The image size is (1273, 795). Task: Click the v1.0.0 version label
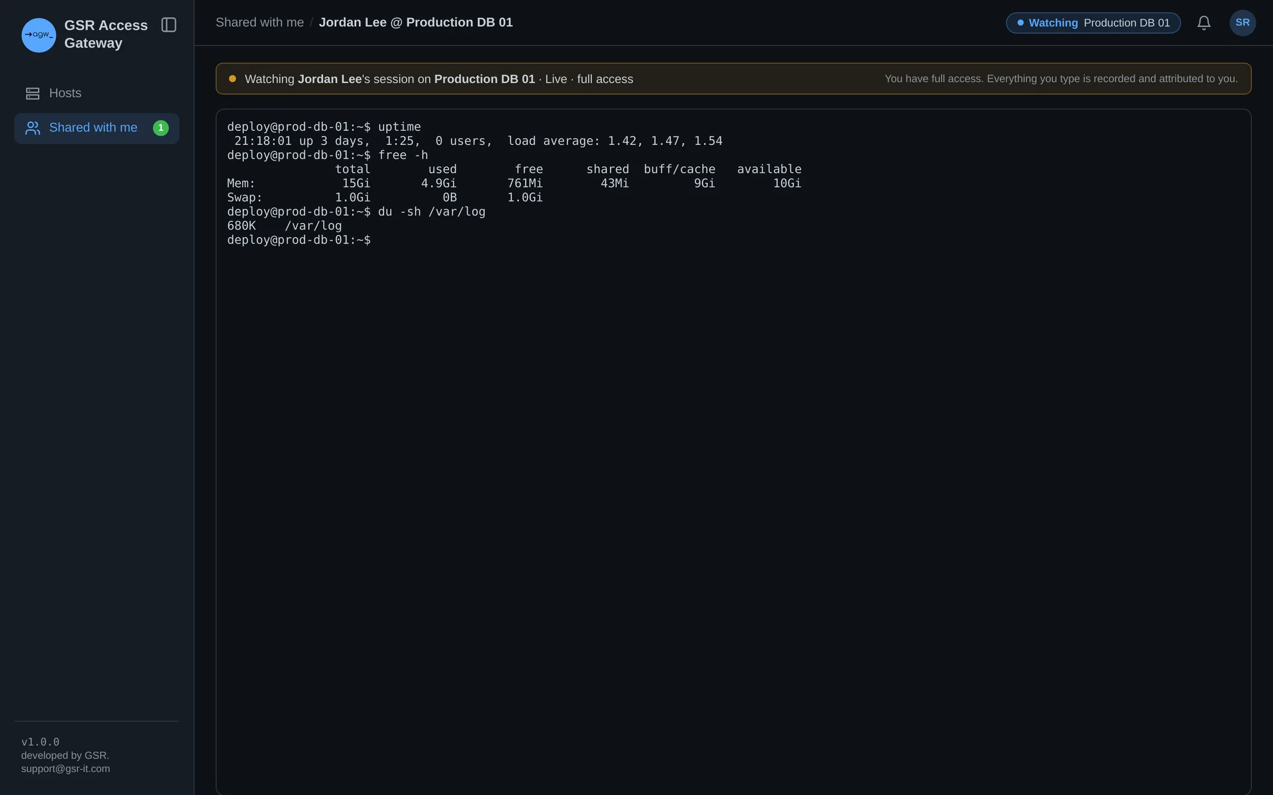pyautogui.click(x=40, y=742)
